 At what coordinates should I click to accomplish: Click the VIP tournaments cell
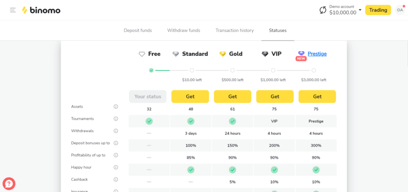274,121
